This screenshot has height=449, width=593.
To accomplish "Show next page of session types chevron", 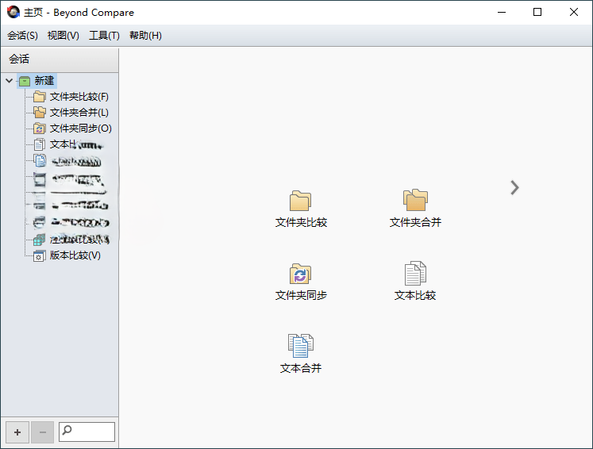I will (514, 187).
